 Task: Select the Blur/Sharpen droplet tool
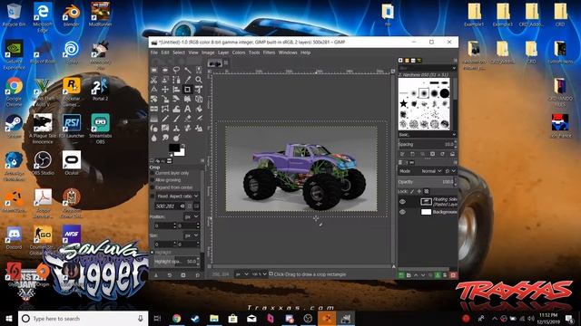(x=154, y=138)
